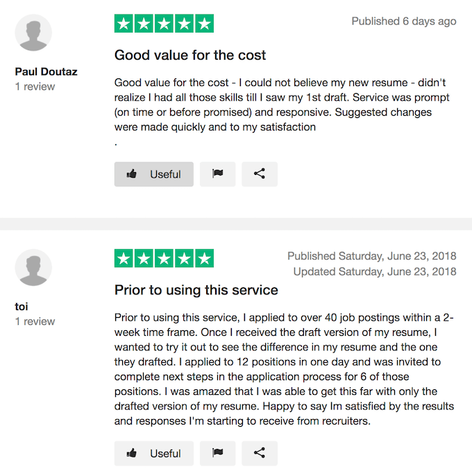Open the 'Prior to using this service' review title
Viewport: 472px width, 476px height.
[196, 290]
